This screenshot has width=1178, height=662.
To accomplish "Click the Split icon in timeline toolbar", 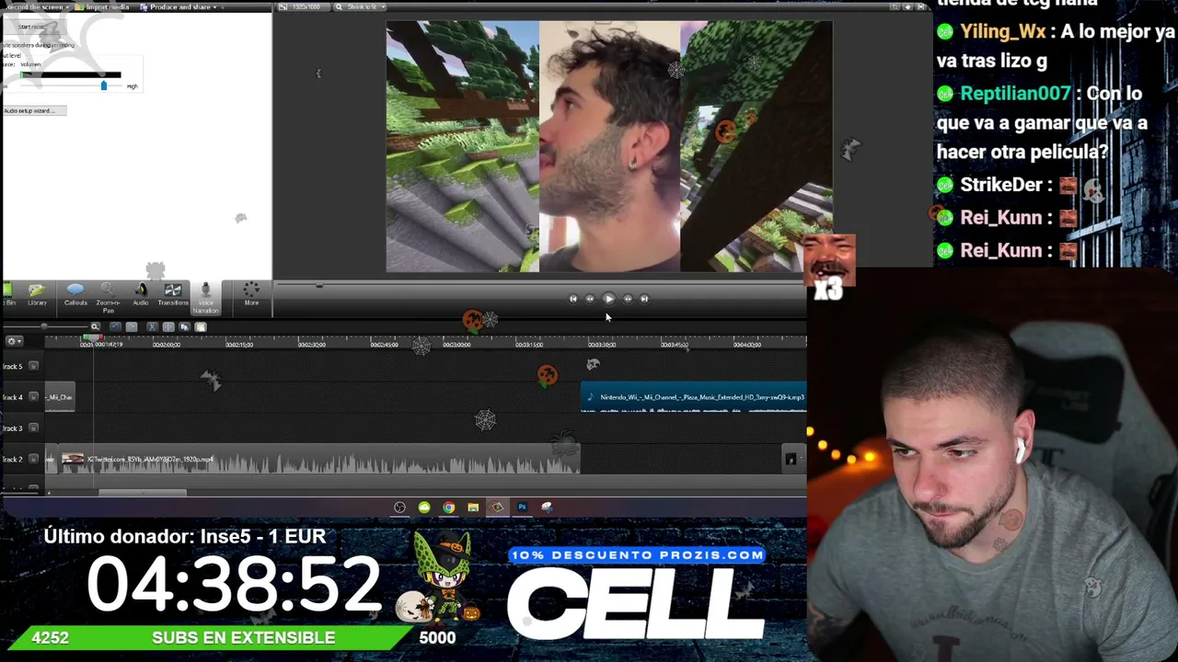I will 168,326.
